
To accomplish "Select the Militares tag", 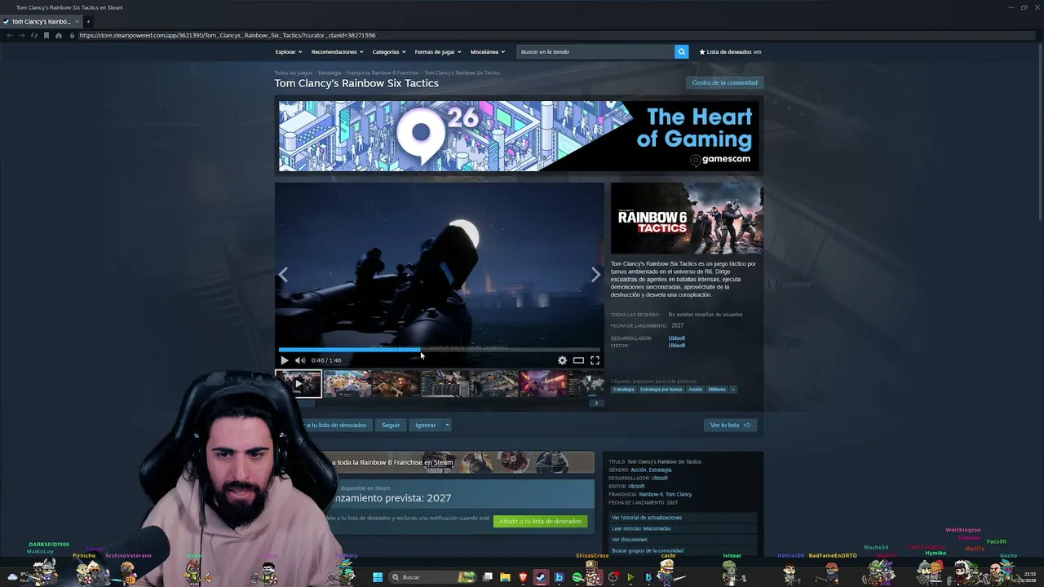I will coord(717,390).
